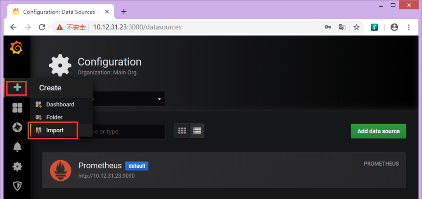
Task: Reload the page
Action: point(42,27)
